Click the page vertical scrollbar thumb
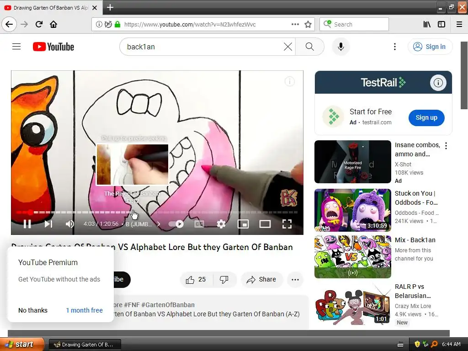 point(464,75)
